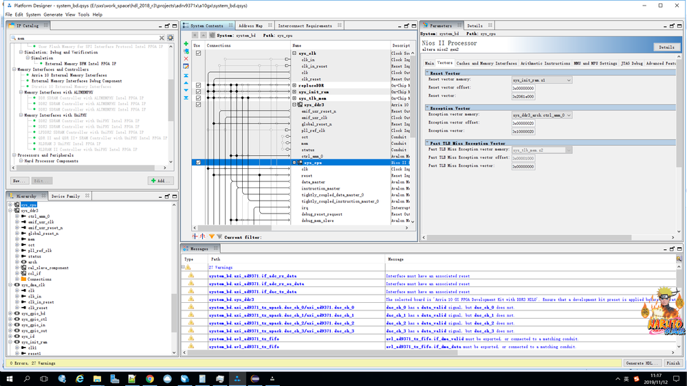Click the red X remove icon in System Contents
687x386 pixels.
pos(186,59)
